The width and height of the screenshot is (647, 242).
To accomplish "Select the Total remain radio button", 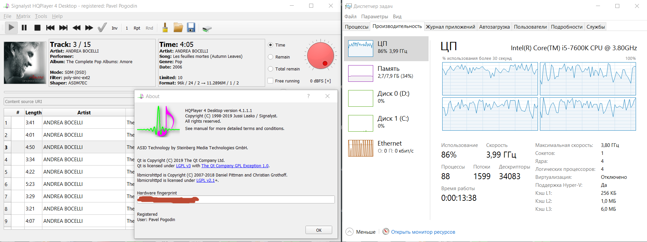I will pyautogui.click(x=270, y=69).
